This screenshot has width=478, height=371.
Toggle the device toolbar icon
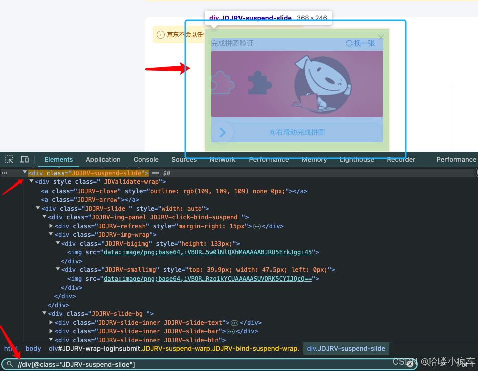click(x=24, y=159)
